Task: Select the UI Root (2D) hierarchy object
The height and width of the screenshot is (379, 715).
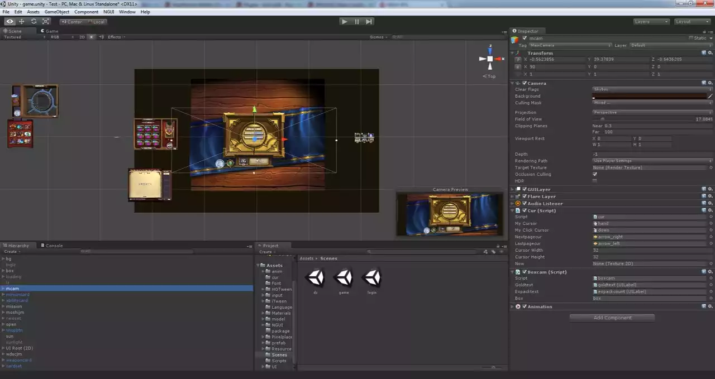Action: coord(20,348)
